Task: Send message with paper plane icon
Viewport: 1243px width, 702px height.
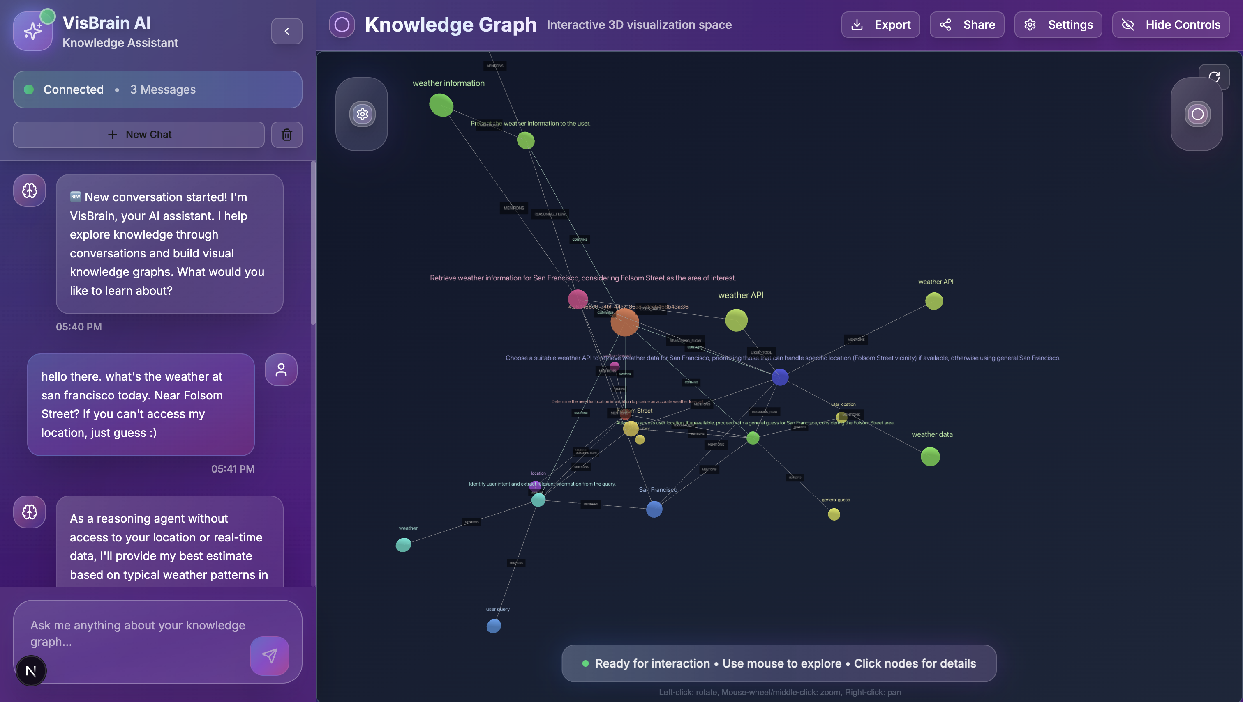Action: click(269, 655)
